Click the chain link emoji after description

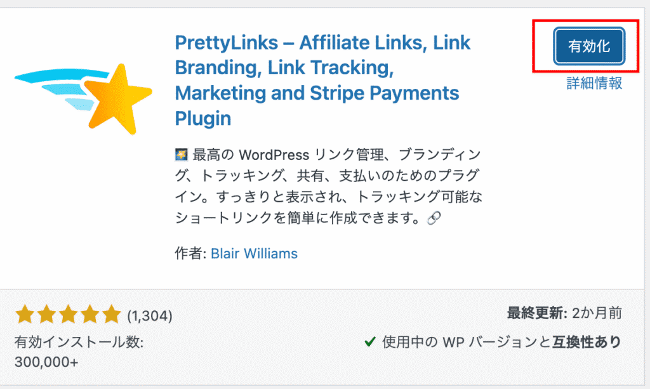tap(434, 218)
